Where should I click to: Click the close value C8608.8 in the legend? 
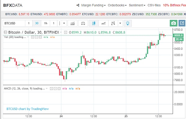(119, 32)
